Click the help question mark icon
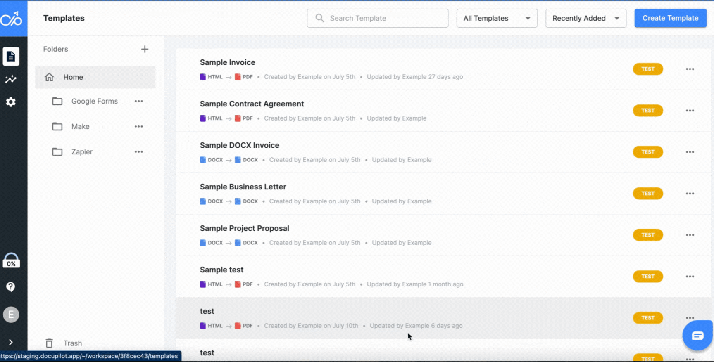The image size is (714, 362). [11, 287]
